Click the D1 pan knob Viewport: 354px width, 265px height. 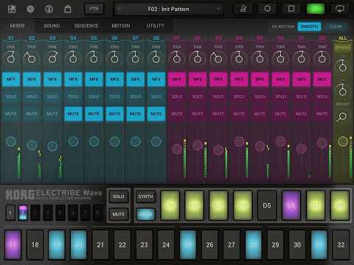(176, 58)
